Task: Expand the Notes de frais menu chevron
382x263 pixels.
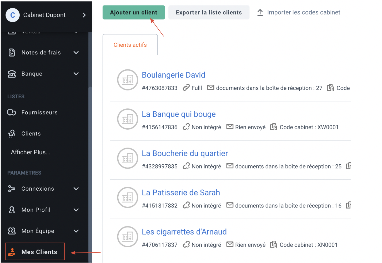Action: (x=76, y=53)
